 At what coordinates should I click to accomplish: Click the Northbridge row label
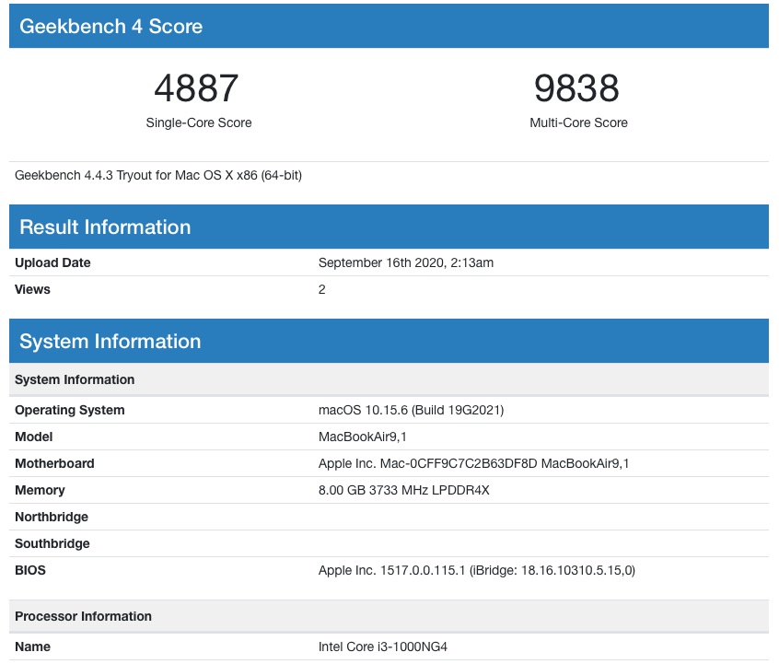[52, 517]
